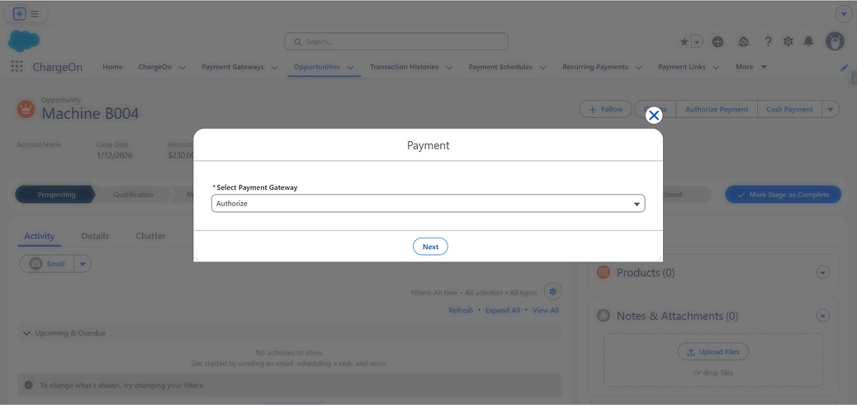Image resolution: width=857 pixels, height=405 pixels.
Task: Open the App Launcher grid icon
Action: 17,67
